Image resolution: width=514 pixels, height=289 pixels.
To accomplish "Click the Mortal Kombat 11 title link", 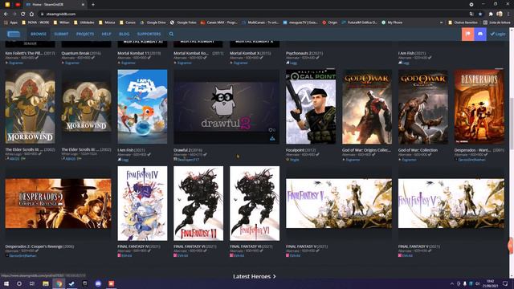I will click(x=139, y=53).
